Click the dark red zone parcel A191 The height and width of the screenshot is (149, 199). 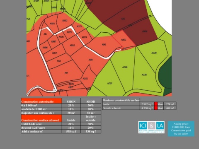123,19
